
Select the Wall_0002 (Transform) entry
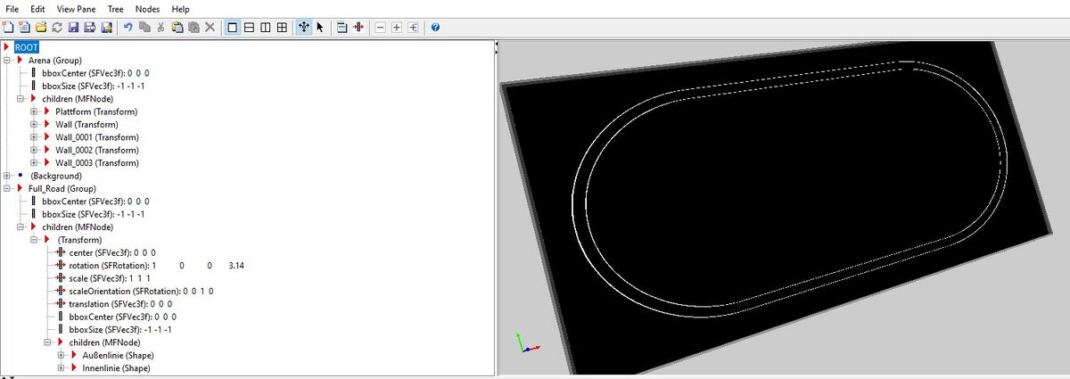click(96, 150)
